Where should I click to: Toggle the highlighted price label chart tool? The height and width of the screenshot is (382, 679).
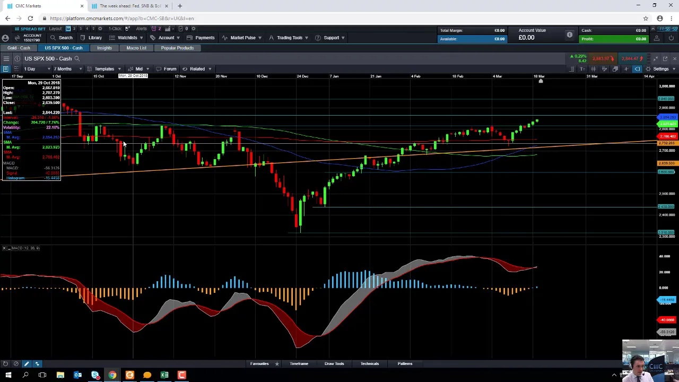pos(637,69)
